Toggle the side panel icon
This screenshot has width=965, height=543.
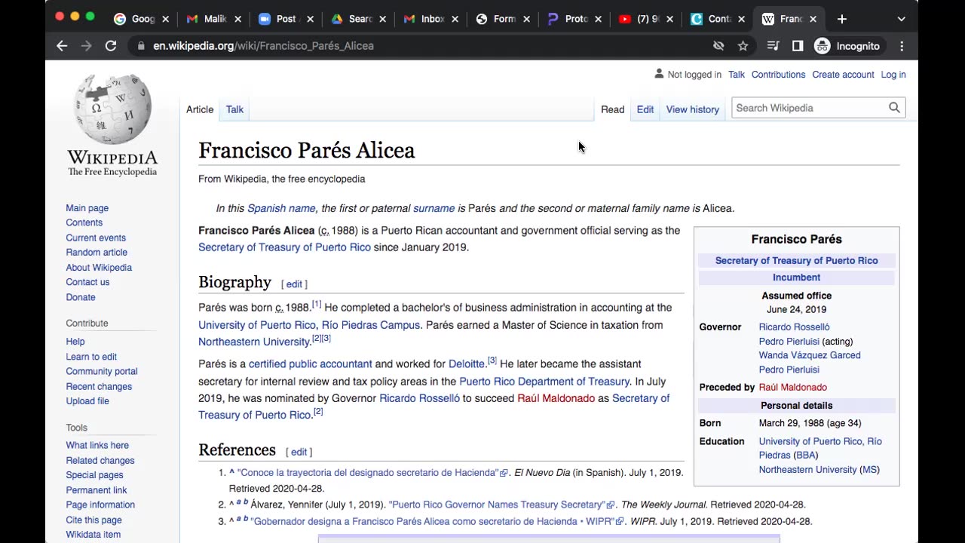(x=798, y=46)
